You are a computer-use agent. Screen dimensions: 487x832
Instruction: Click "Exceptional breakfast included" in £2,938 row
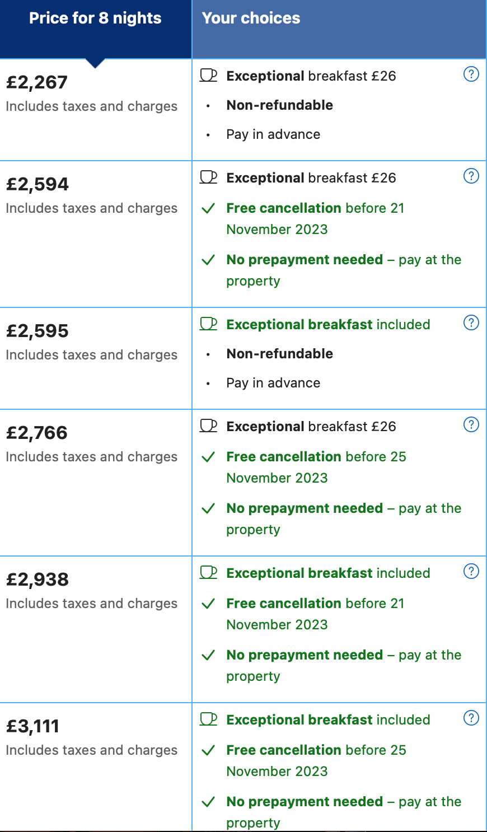coord(328,573)
